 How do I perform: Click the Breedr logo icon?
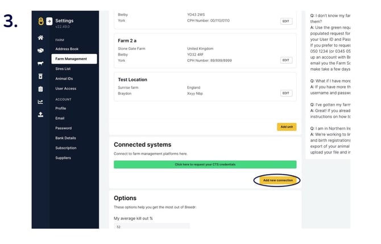coord(40,22)
